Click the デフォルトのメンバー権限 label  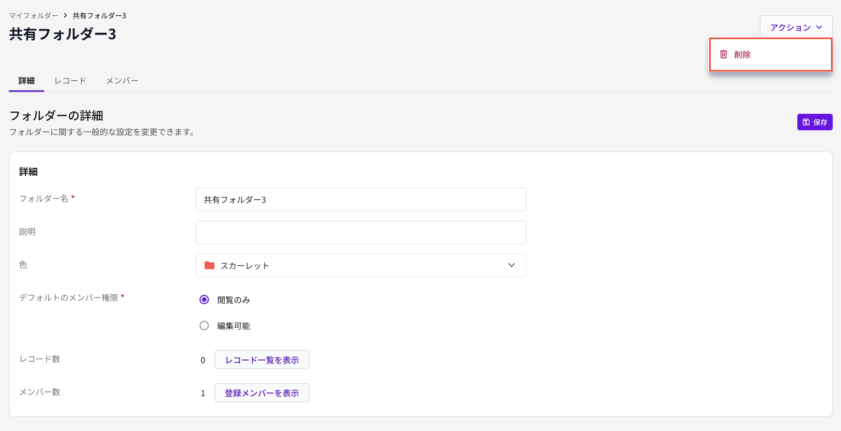pos(68,297)
